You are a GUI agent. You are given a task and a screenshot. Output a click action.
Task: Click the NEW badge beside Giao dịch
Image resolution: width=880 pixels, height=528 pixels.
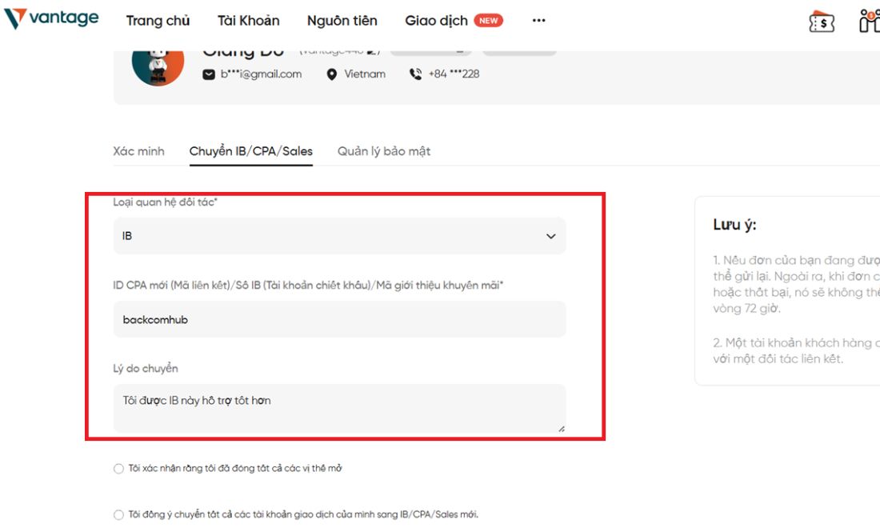coord(488,21)
